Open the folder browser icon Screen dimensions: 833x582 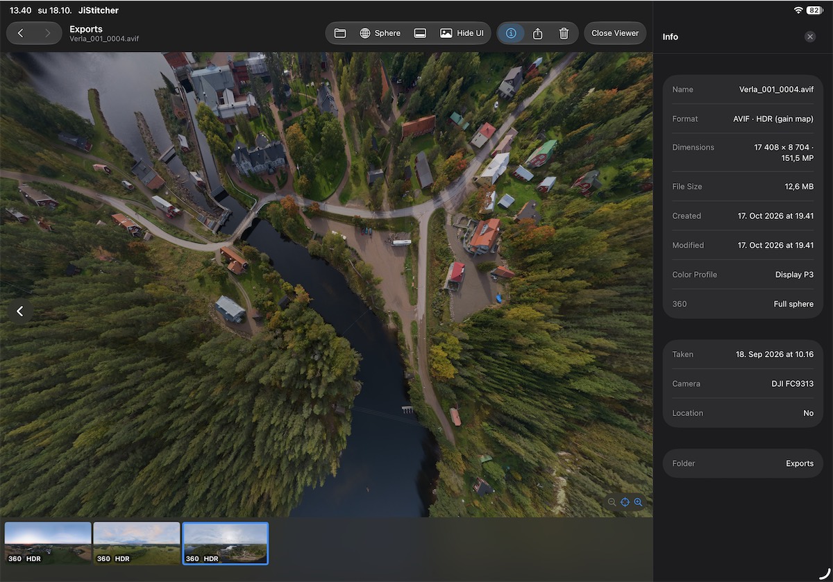click(x=340, y=33)
